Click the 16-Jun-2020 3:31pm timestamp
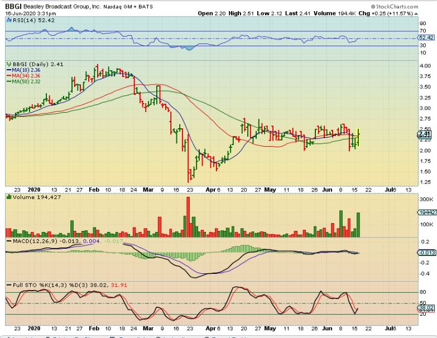 point(30,13)
